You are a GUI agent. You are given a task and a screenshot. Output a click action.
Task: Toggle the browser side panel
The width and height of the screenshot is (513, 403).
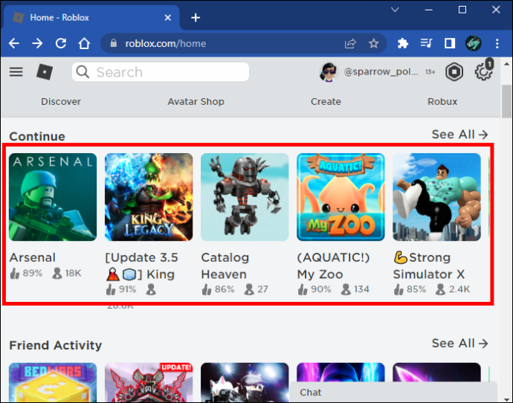450,43
